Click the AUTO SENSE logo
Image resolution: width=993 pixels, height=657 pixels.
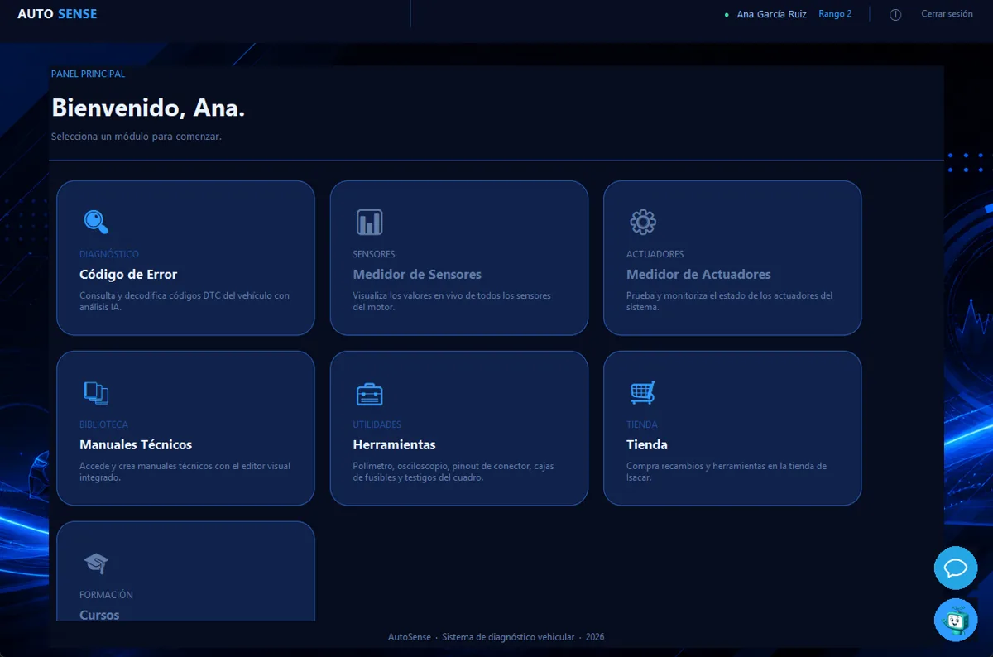[57, 14]
